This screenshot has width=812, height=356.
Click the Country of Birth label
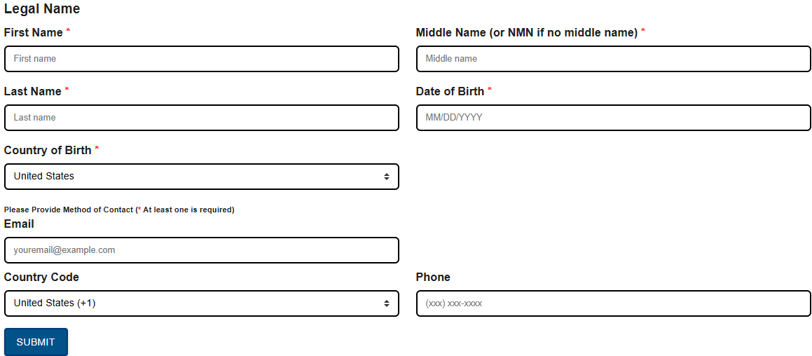tap(48, 150)
